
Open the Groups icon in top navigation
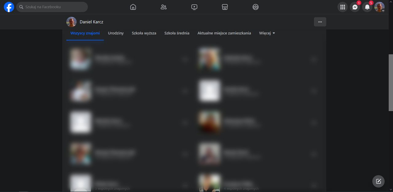click(255, 7)
